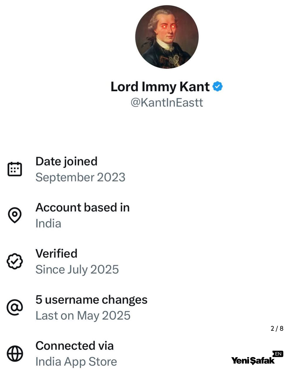Open the profile avatar picture

coord(167,37)
